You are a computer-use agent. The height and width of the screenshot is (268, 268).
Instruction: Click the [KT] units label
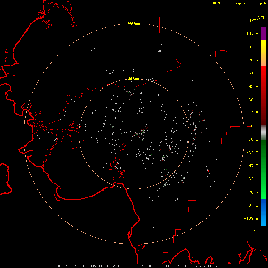254,21
